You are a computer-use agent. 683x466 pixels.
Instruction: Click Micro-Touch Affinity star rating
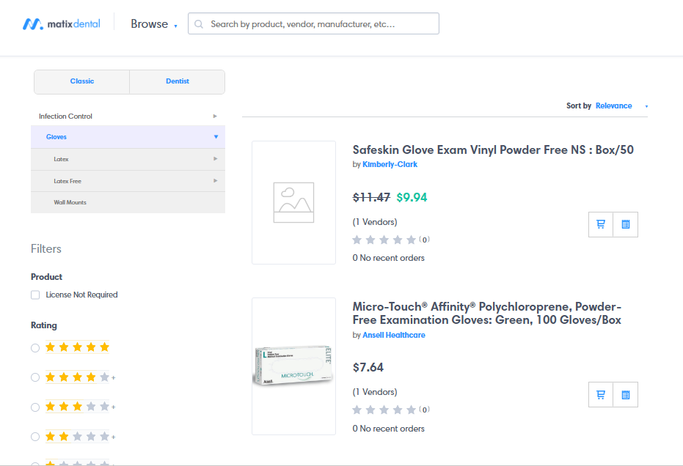(384, 410)
